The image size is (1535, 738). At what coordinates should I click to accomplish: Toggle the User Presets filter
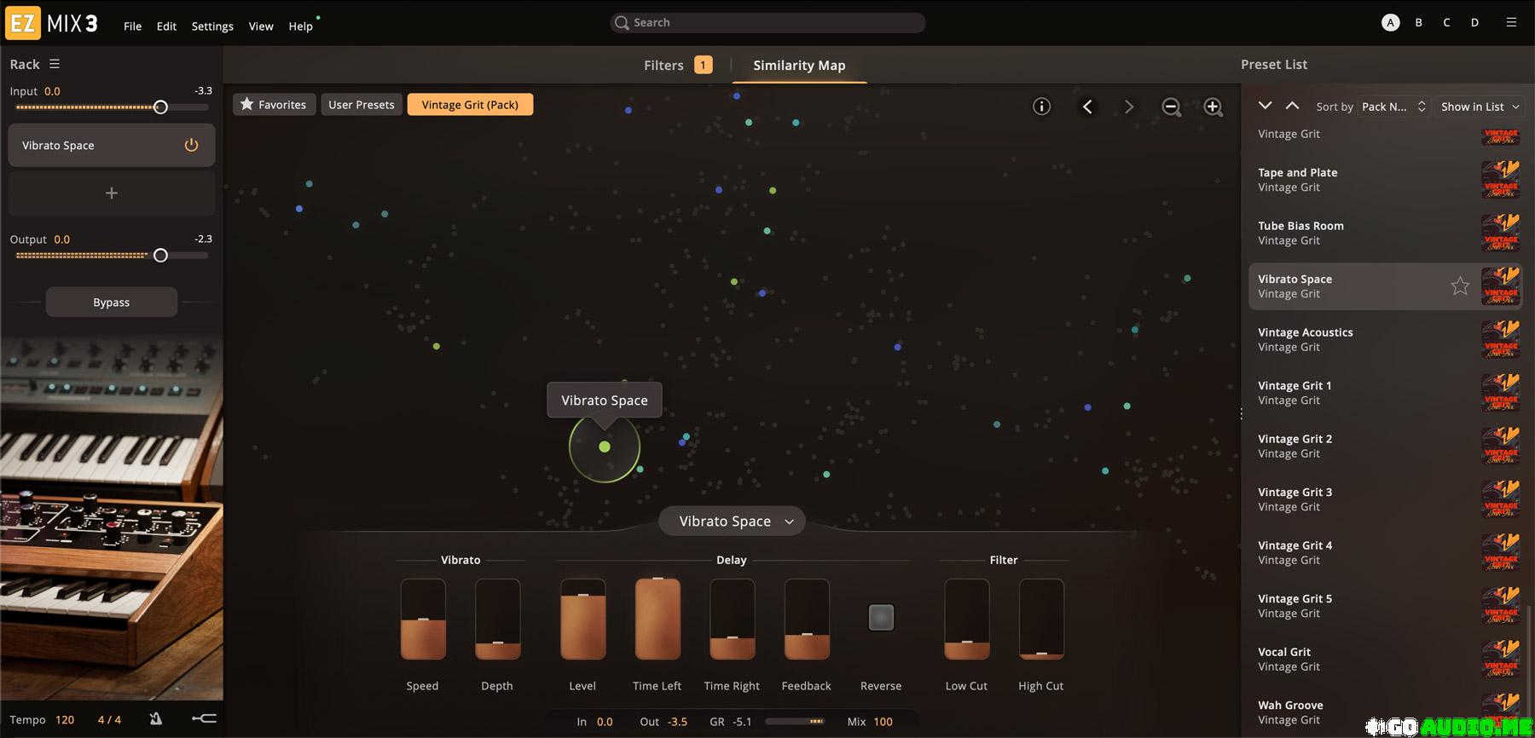click(362, 105)
